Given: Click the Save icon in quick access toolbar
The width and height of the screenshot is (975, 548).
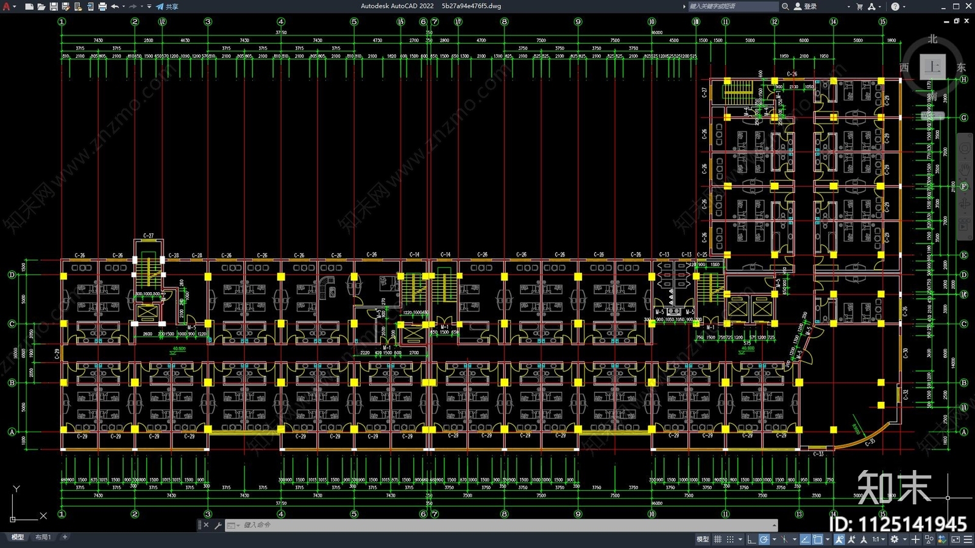Looking at the screenshot, I should point(53,7).
